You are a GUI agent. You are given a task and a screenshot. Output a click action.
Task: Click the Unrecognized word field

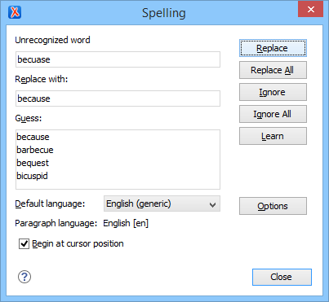pyautogui.click(x=118, y=59)
